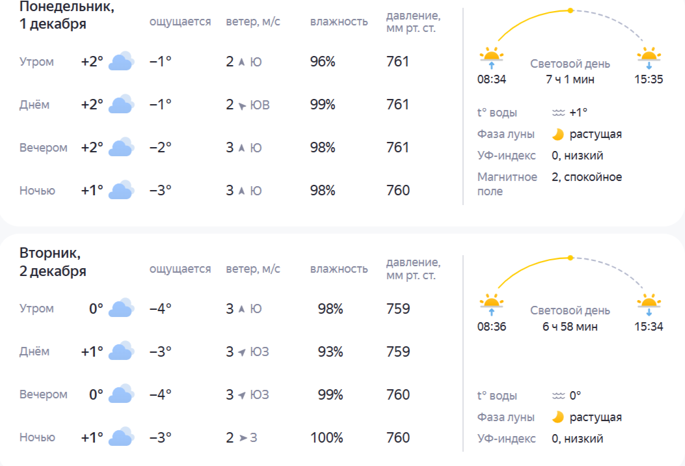Click Monday sunrise icon above 08:34
The image size is (685, 466).
pos(491,57)
